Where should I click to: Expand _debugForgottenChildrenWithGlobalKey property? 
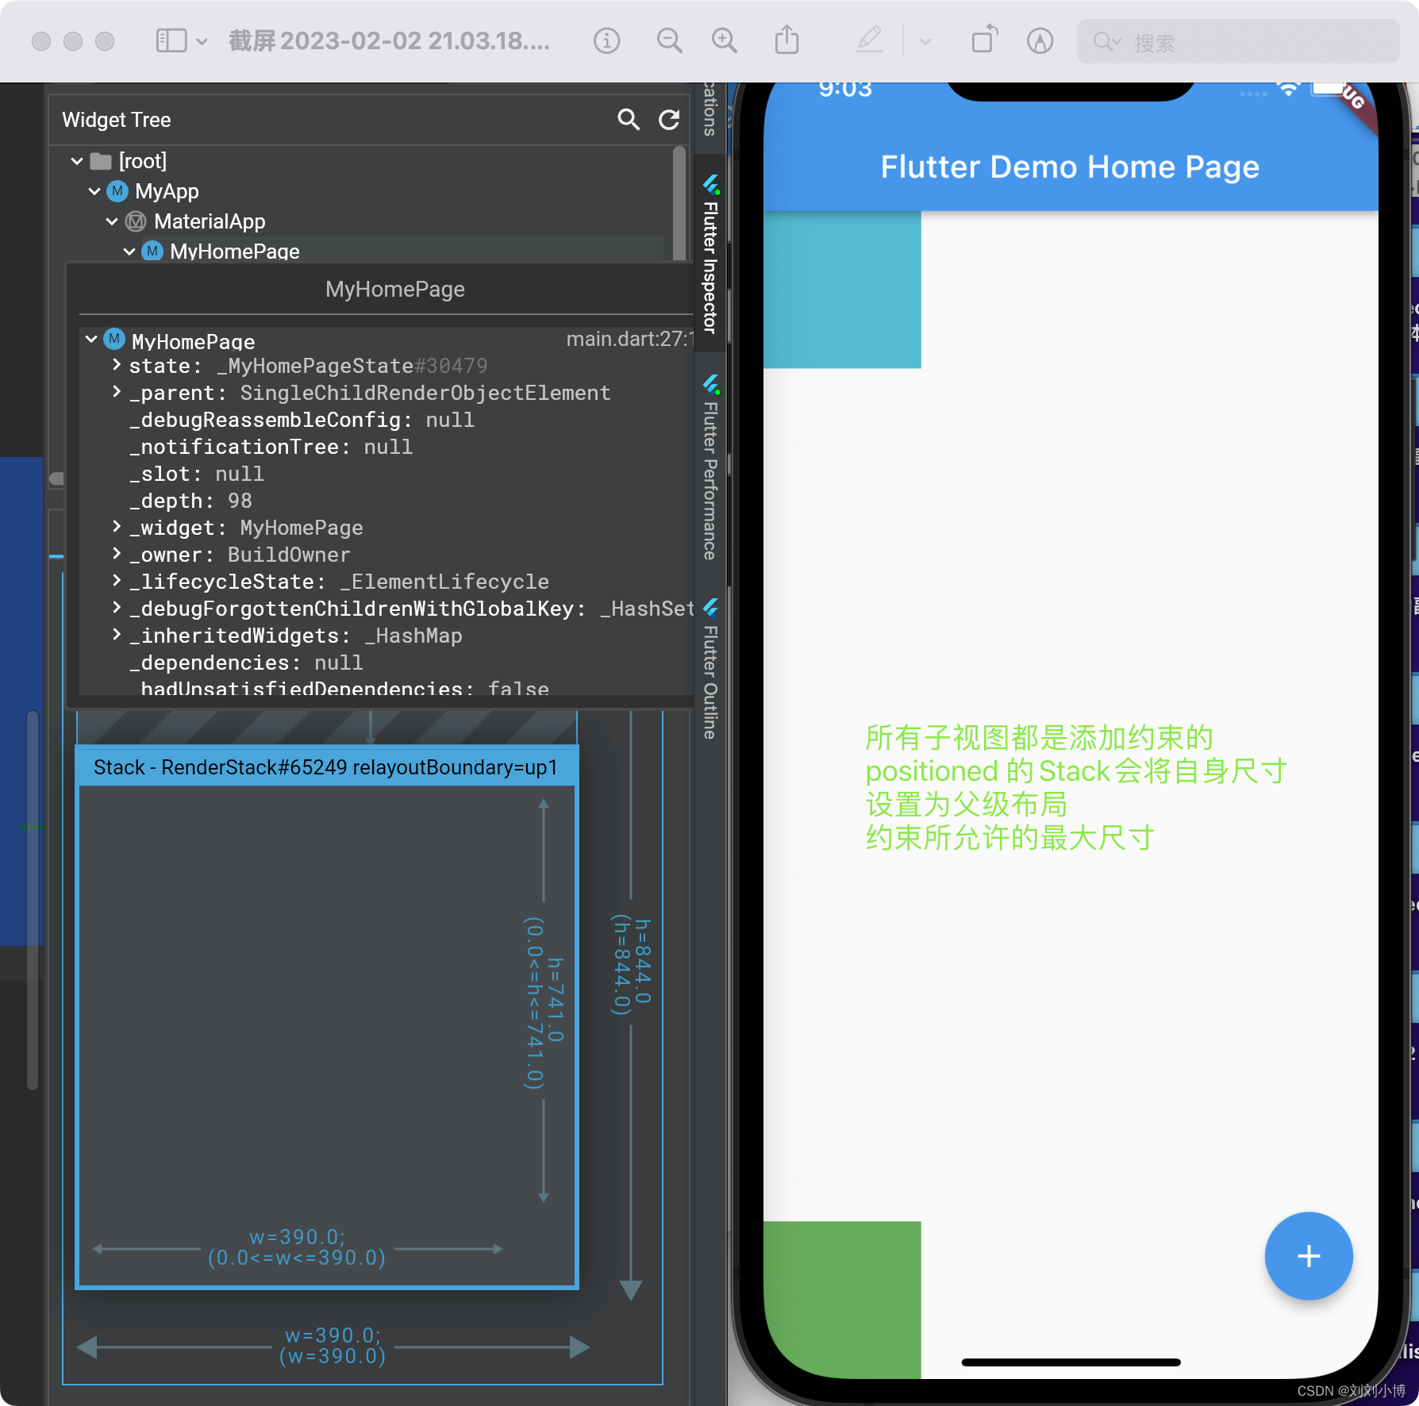tap(117, 608)
